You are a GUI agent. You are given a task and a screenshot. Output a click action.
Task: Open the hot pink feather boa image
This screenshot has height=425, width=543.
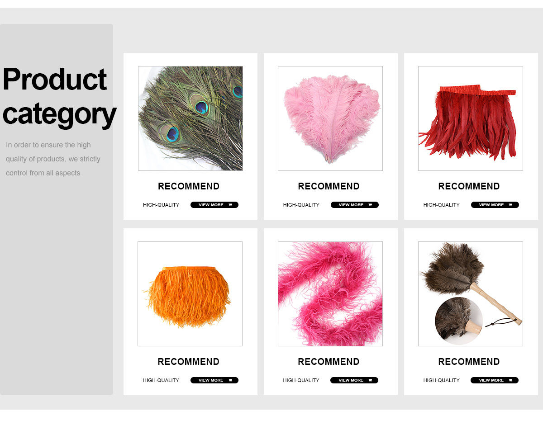coord(330,294)
